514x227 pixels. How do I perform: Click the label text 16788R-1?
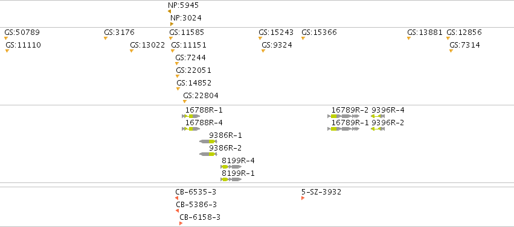click(x=204, y=110)
